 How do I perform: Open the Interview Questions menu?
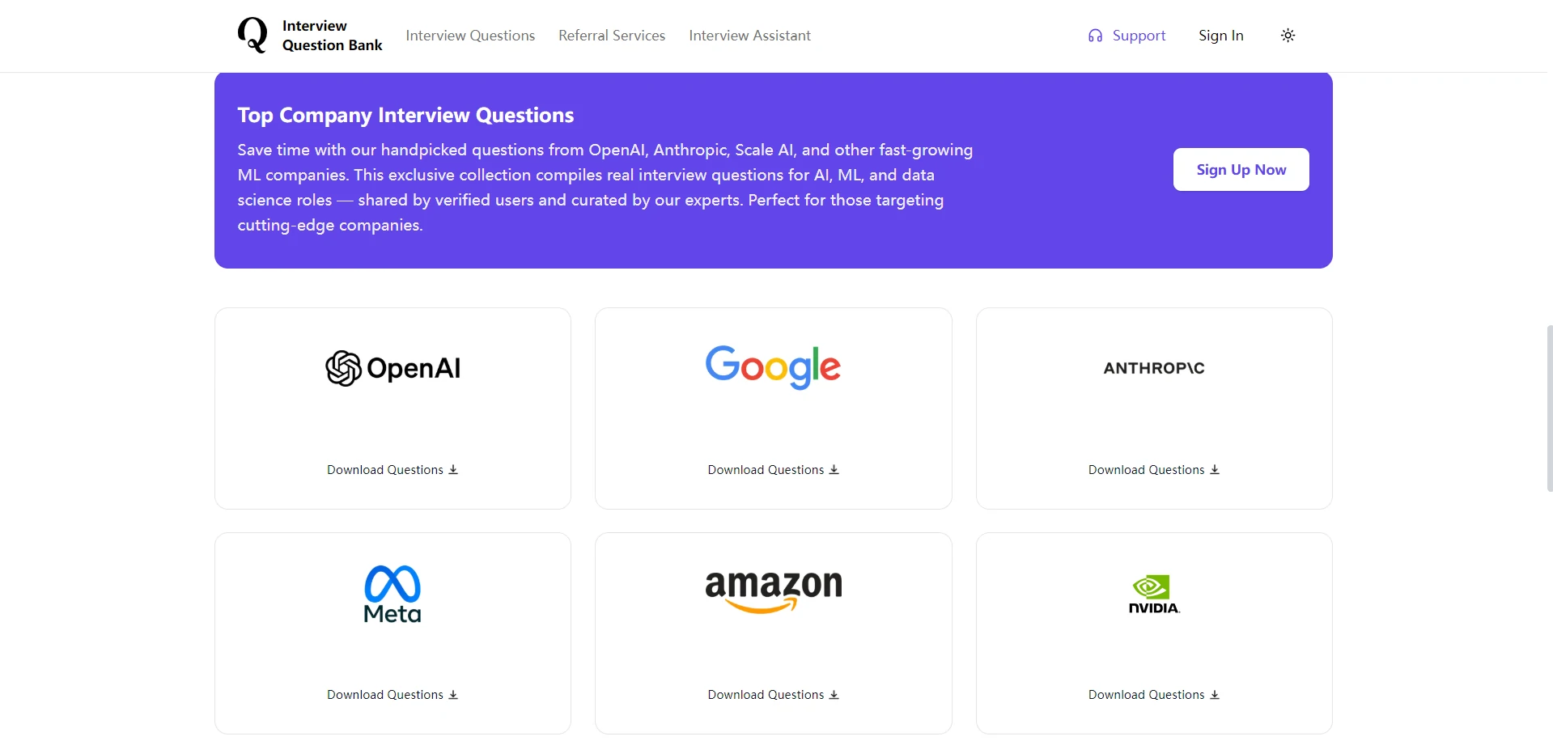click(470, 36)
